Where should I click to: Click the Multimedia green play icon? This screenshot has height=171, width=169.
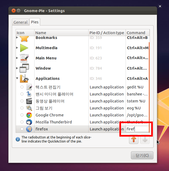pos(24,48)
